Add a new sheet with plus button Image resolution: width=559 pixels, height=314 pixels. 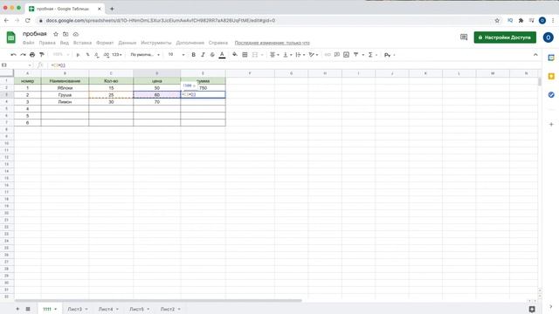click(x=17, y=309)
